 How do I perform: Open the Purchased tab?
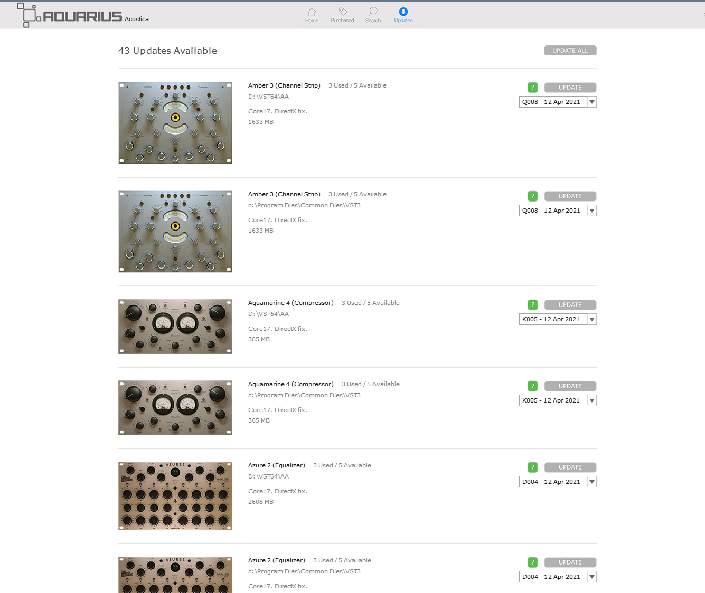pos(342,15)
